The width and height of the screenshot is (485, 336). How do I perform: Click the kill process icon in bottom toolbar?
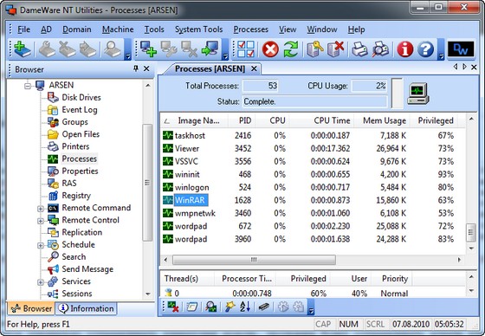173,307
